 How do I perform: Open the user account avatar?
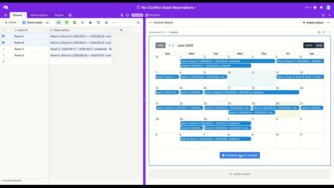[x=328, y=7]
